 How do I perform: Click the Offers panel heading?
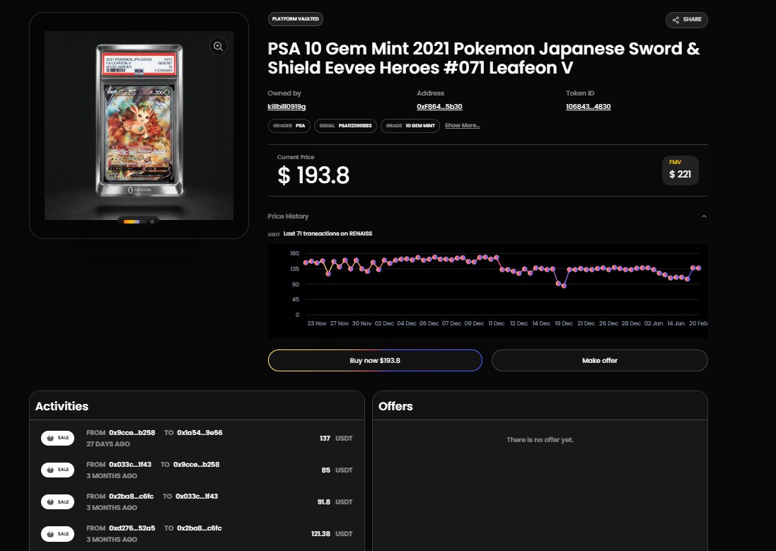(x=395, y=406)
